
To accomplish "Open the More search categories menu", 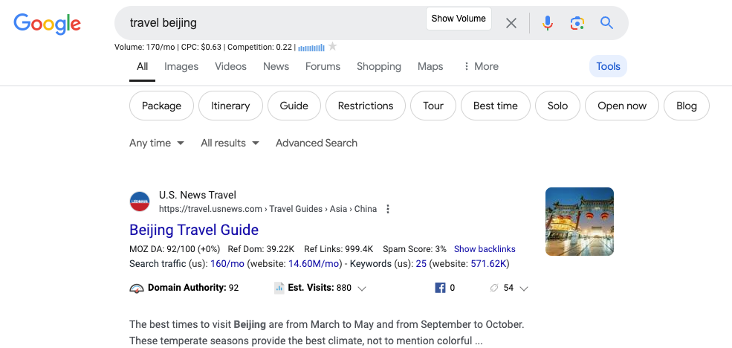I will [480, 66].
